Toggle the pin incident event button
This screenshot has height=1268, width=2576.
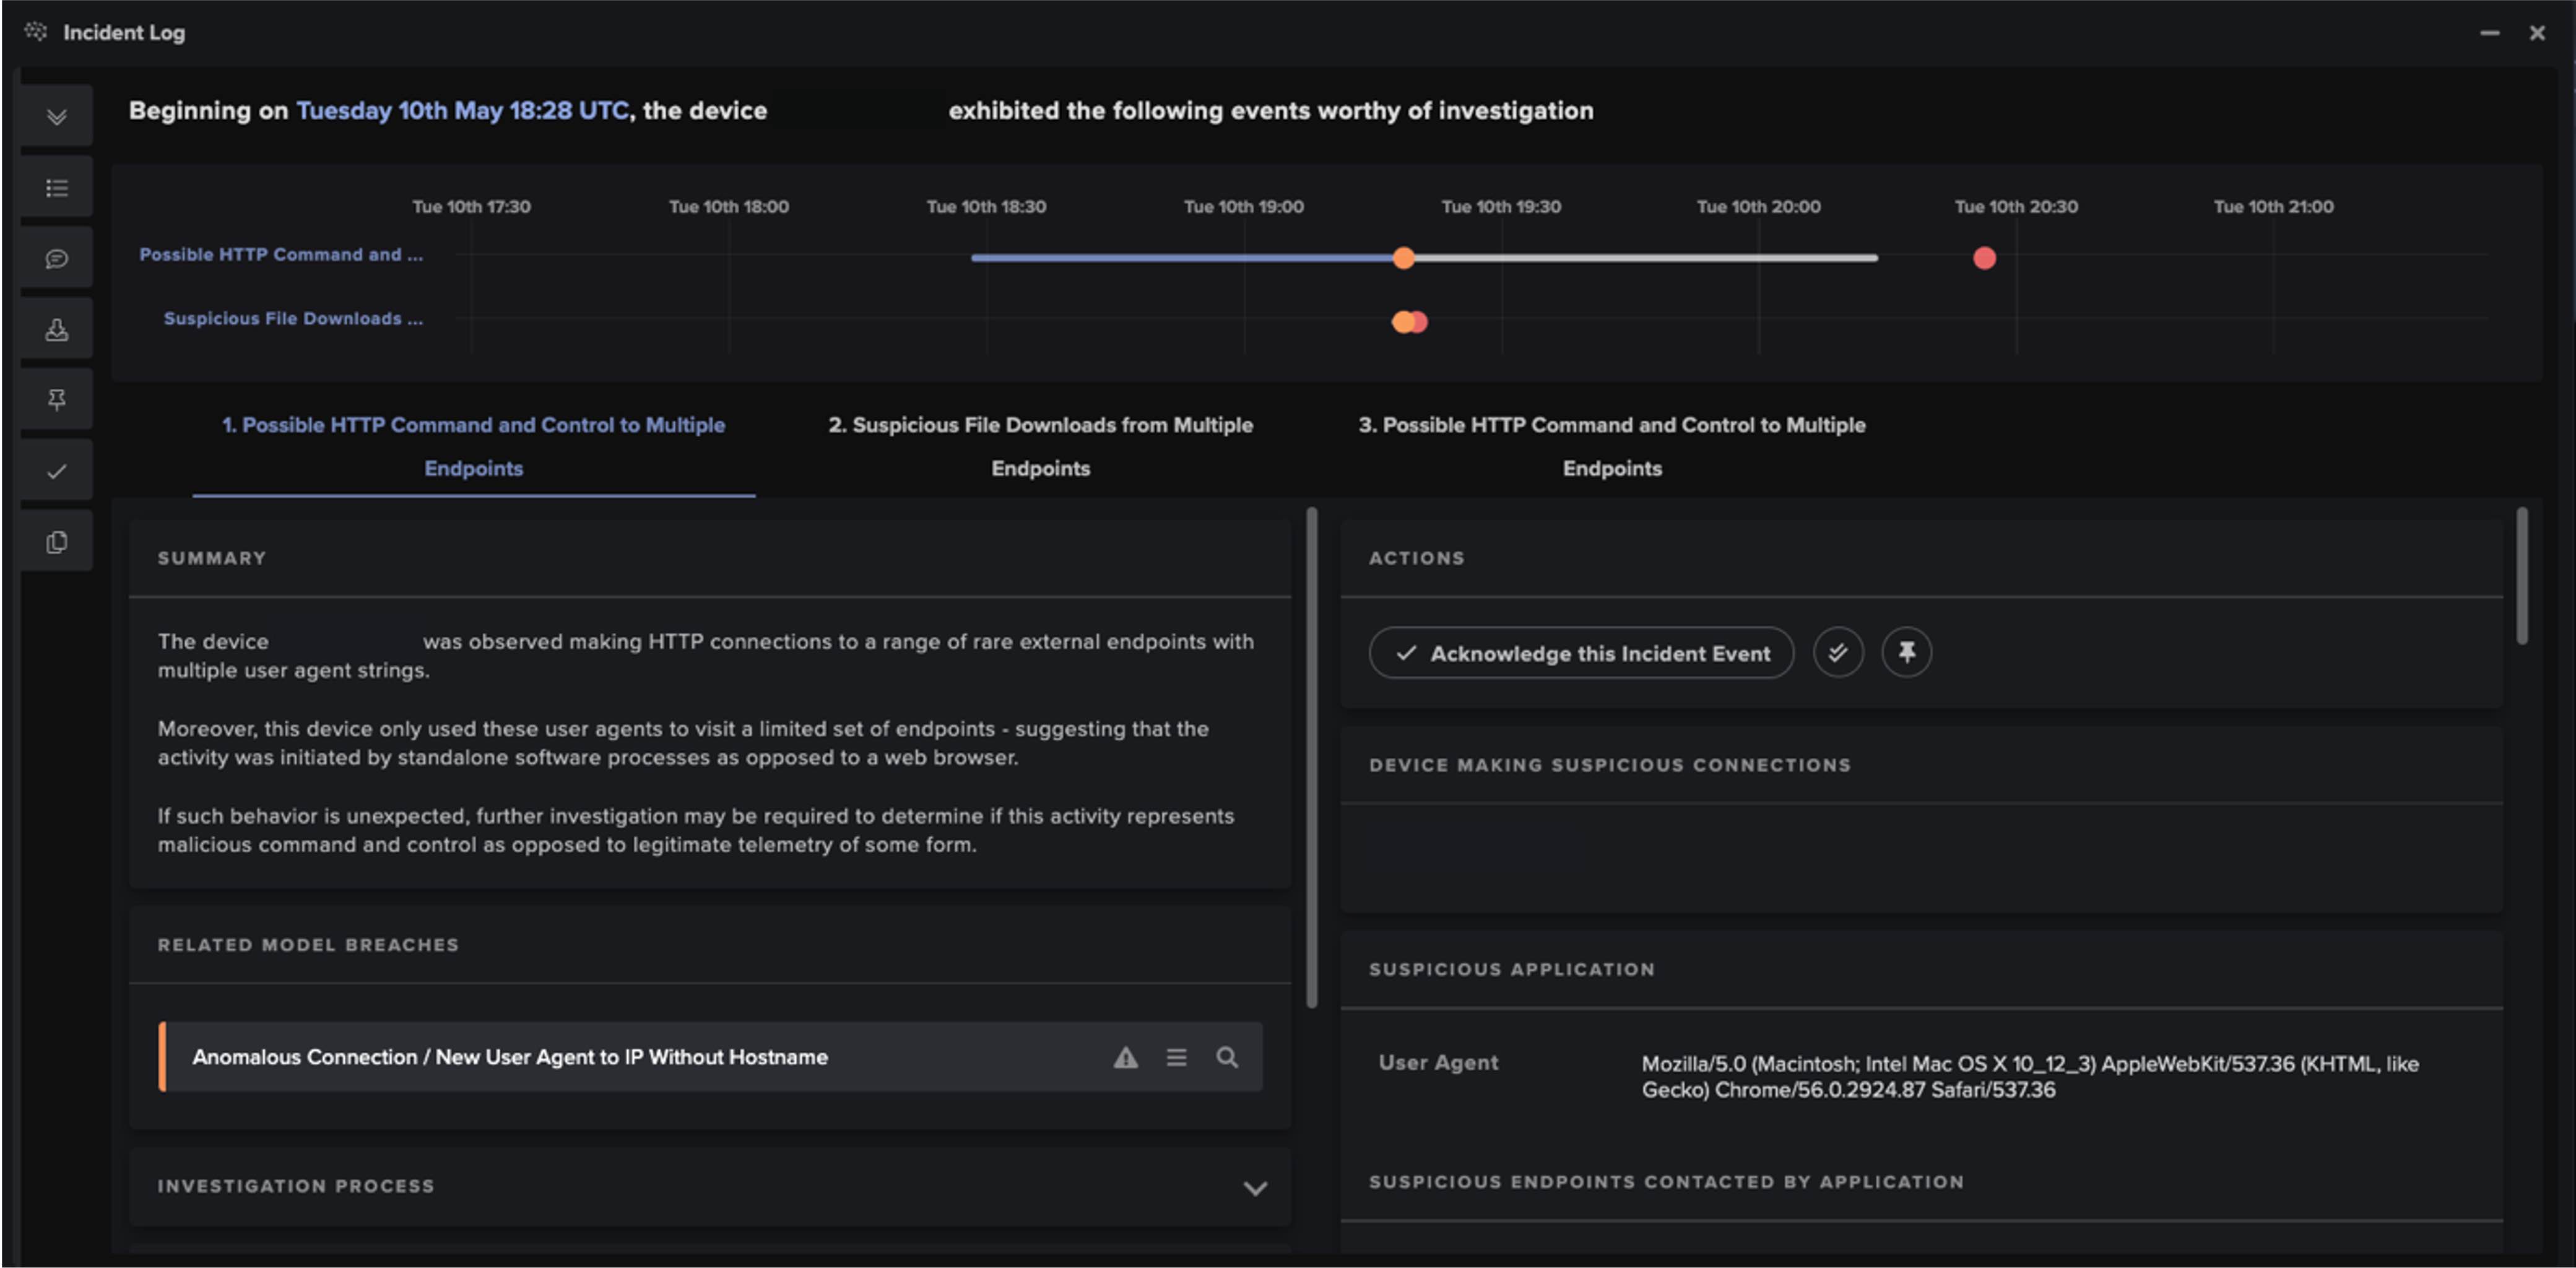[x=1906, y=653]
